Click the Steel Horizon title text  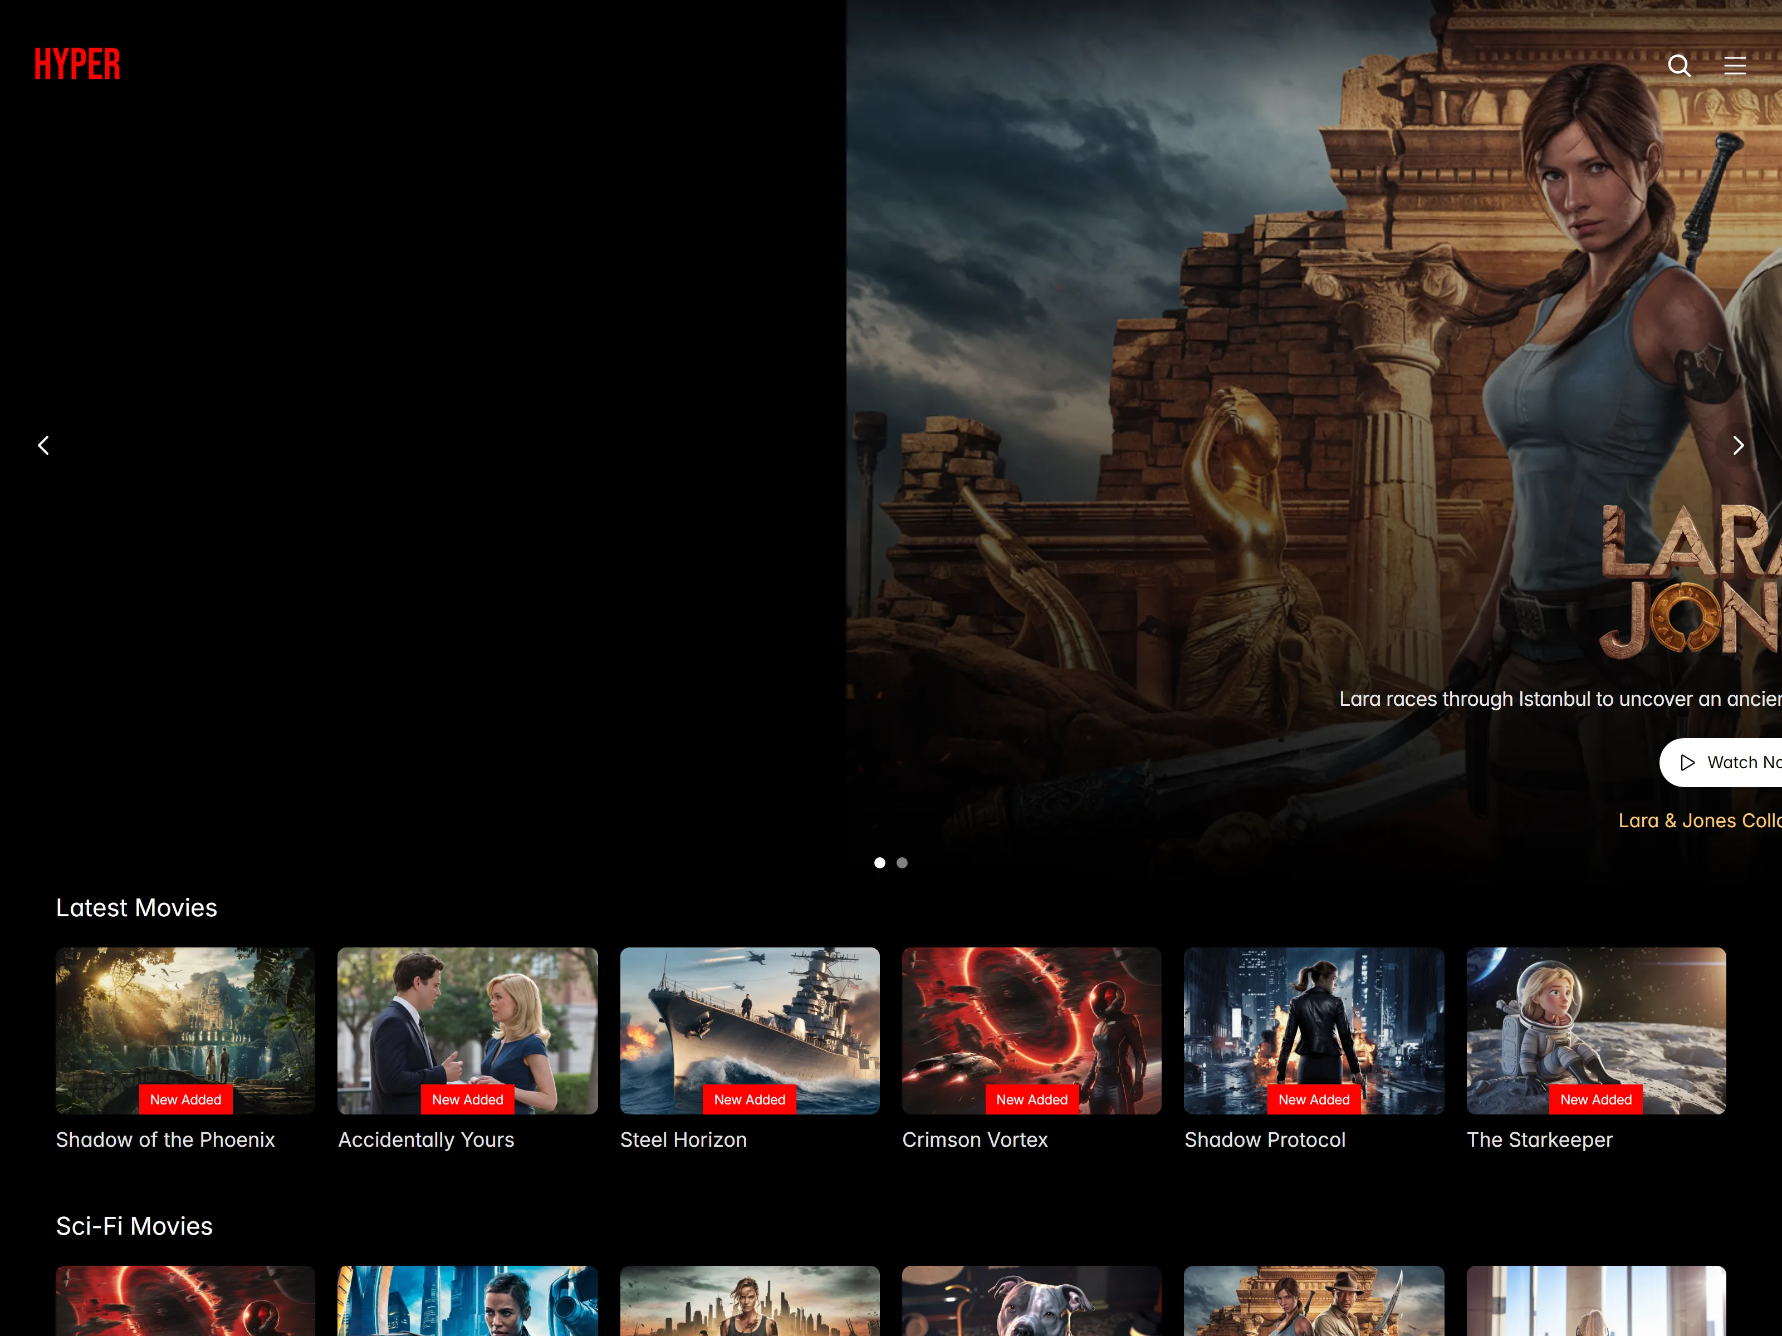click(683, 1139)
